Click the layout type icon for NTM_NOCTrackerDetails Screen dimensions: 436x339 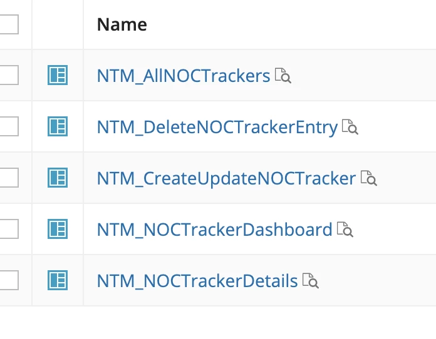coord(58,280)
